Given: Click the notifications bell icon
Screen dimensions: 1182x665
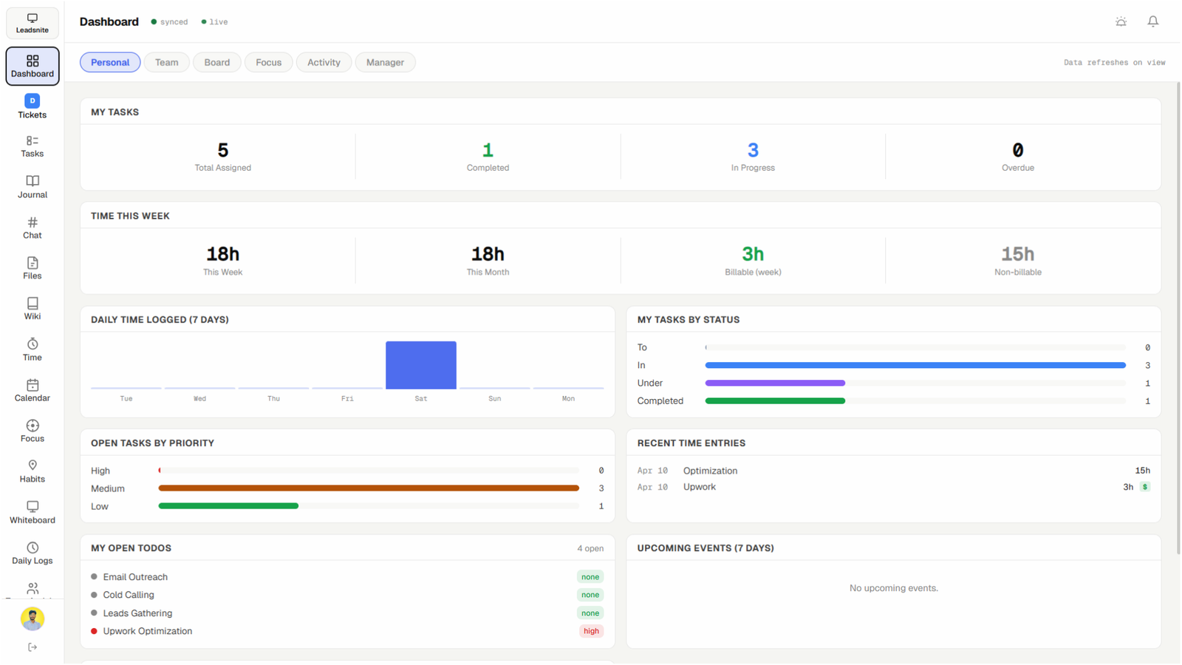Looking at the screenshot, I should click(1152, 21).
